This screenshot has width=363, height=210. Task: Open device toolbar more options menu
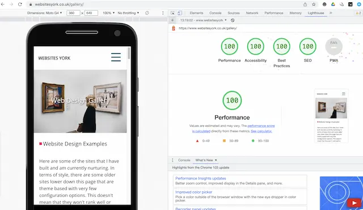(163, 13)
